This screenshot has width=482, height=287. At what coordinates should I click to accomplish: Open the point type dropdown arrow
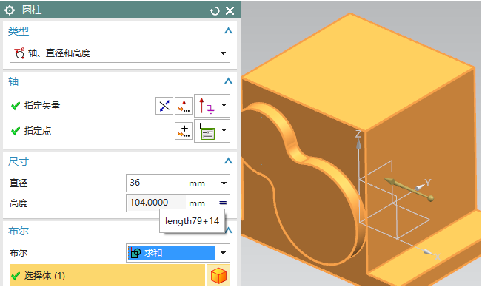click(224, 130)
